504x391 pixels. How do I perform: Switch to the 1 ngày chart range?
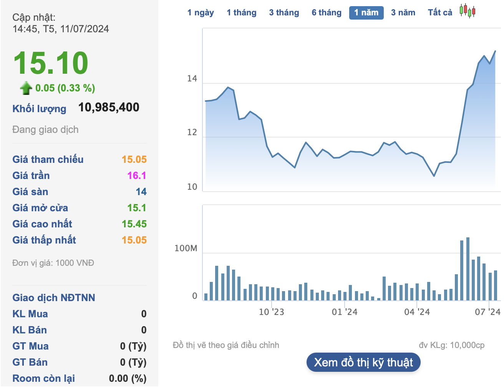pyautogui.click(x=201, y=12)
